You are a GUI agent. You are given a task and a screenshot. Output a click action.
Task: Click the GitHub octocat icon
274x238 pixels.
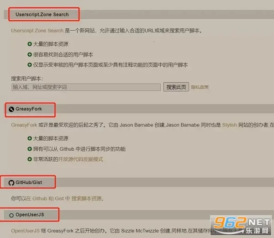tap(11, 183)
